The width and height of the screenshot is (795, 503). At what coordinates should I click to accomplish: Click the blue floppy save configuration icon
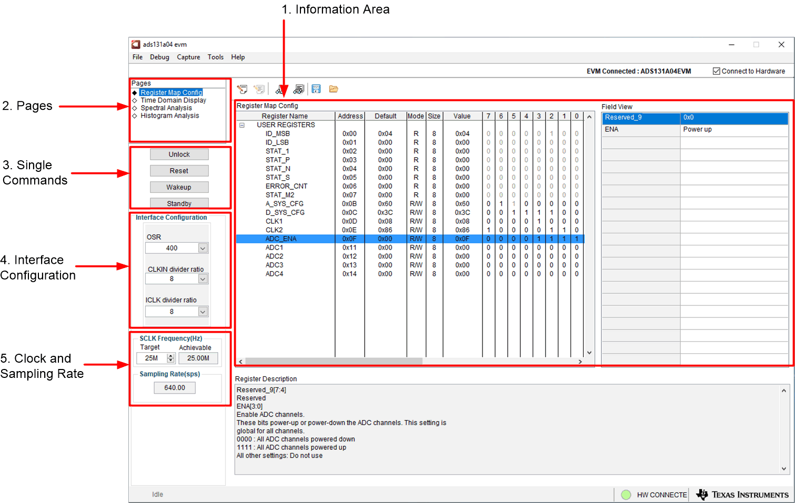(316, 89)
